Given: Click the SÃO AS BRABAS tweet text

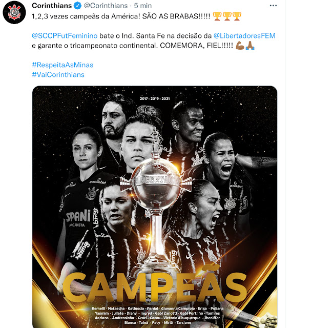Looking at the screenshot, I should click(176, 16).
